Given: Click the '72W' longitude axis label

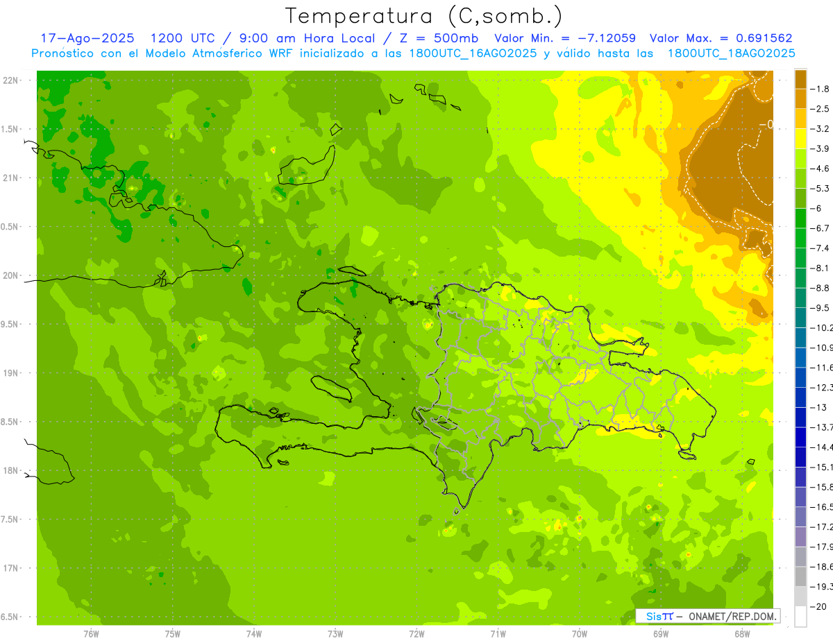Looking at the screenshot, I should click(416, 633).
